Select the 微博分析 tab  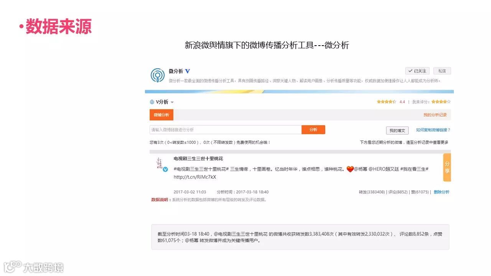(x=161, y=115)
